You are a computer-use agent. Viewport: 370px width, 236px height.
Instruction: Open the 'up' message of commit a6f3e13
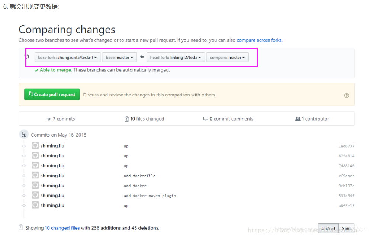coord(126,206)
